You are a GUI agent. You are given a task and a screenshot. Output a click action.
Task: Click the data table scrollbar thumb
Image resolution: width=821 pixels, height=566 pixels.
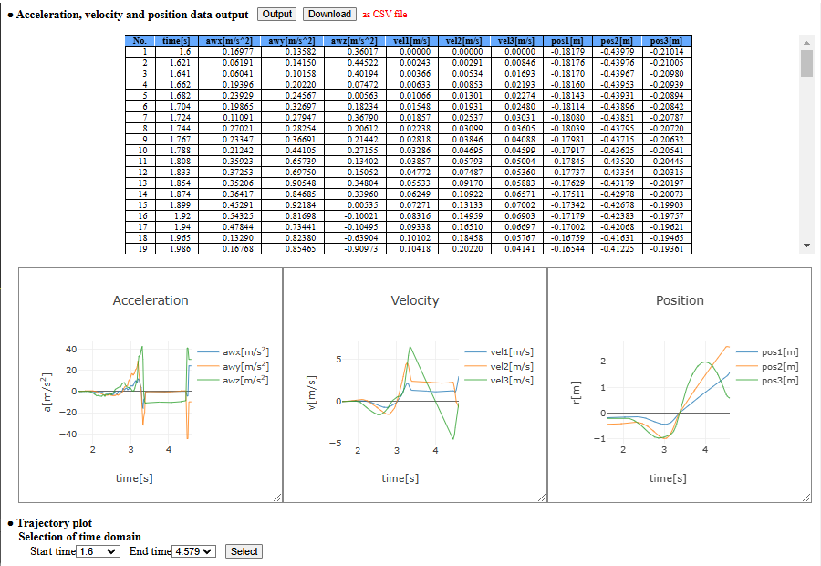coord(805,64)
